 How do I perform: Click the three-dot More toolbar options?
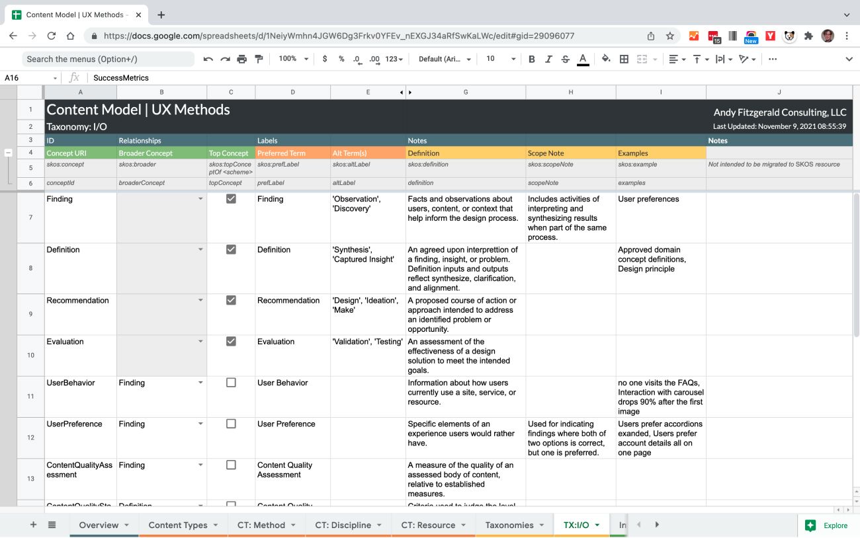[x=773, y=59]
